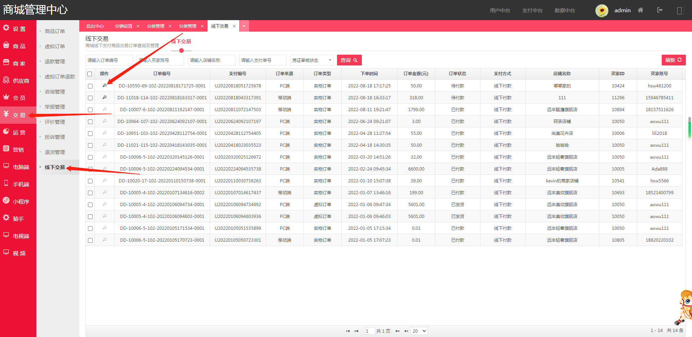Viewport: 692px width, 337px height.
Task: Open the 小程序 mini program icon
Action: click(6, 200)
